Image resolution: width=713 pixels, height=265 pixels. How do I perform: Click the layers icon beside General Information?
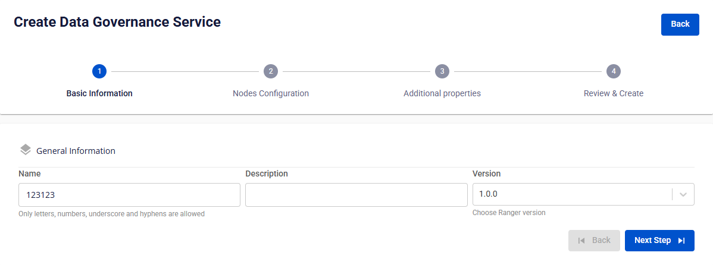26,150
